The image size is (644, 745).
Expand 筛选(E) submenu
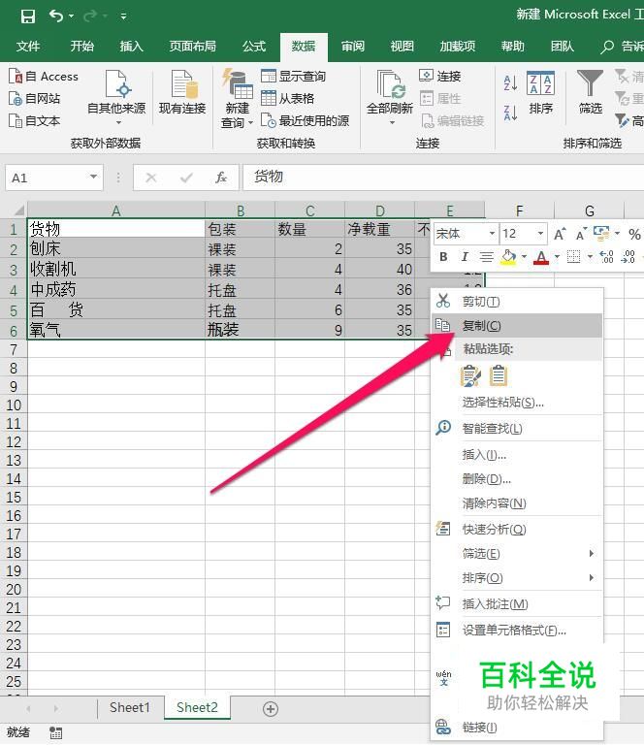pos(517,554)
